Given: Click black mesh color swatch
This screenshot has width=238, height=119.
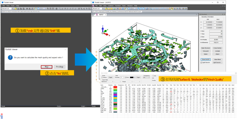Looking at the screenshot, I should click(x=131, y=78).
